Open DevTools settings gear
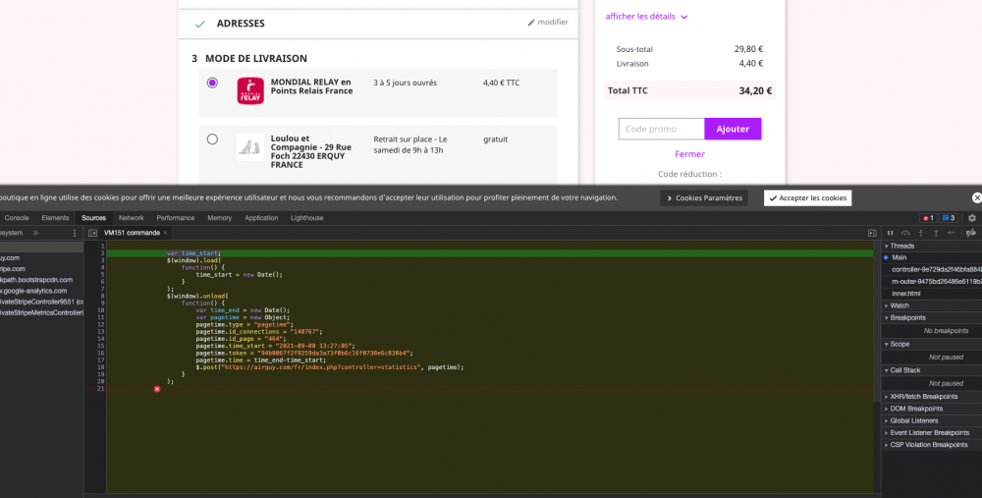The width and height of the screenshot is (982, 498). pyautogui.click(x=972, y=218)
